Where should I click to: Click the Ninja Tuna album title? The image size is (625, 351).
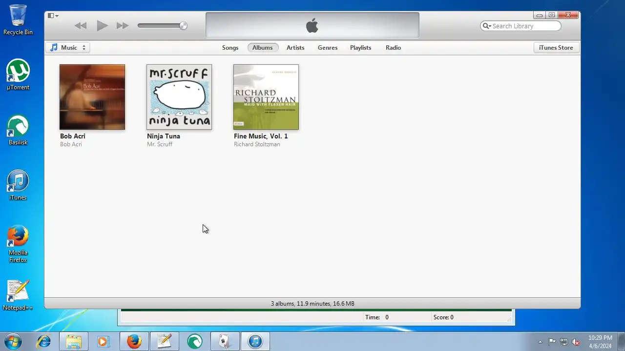pos(164,136)
